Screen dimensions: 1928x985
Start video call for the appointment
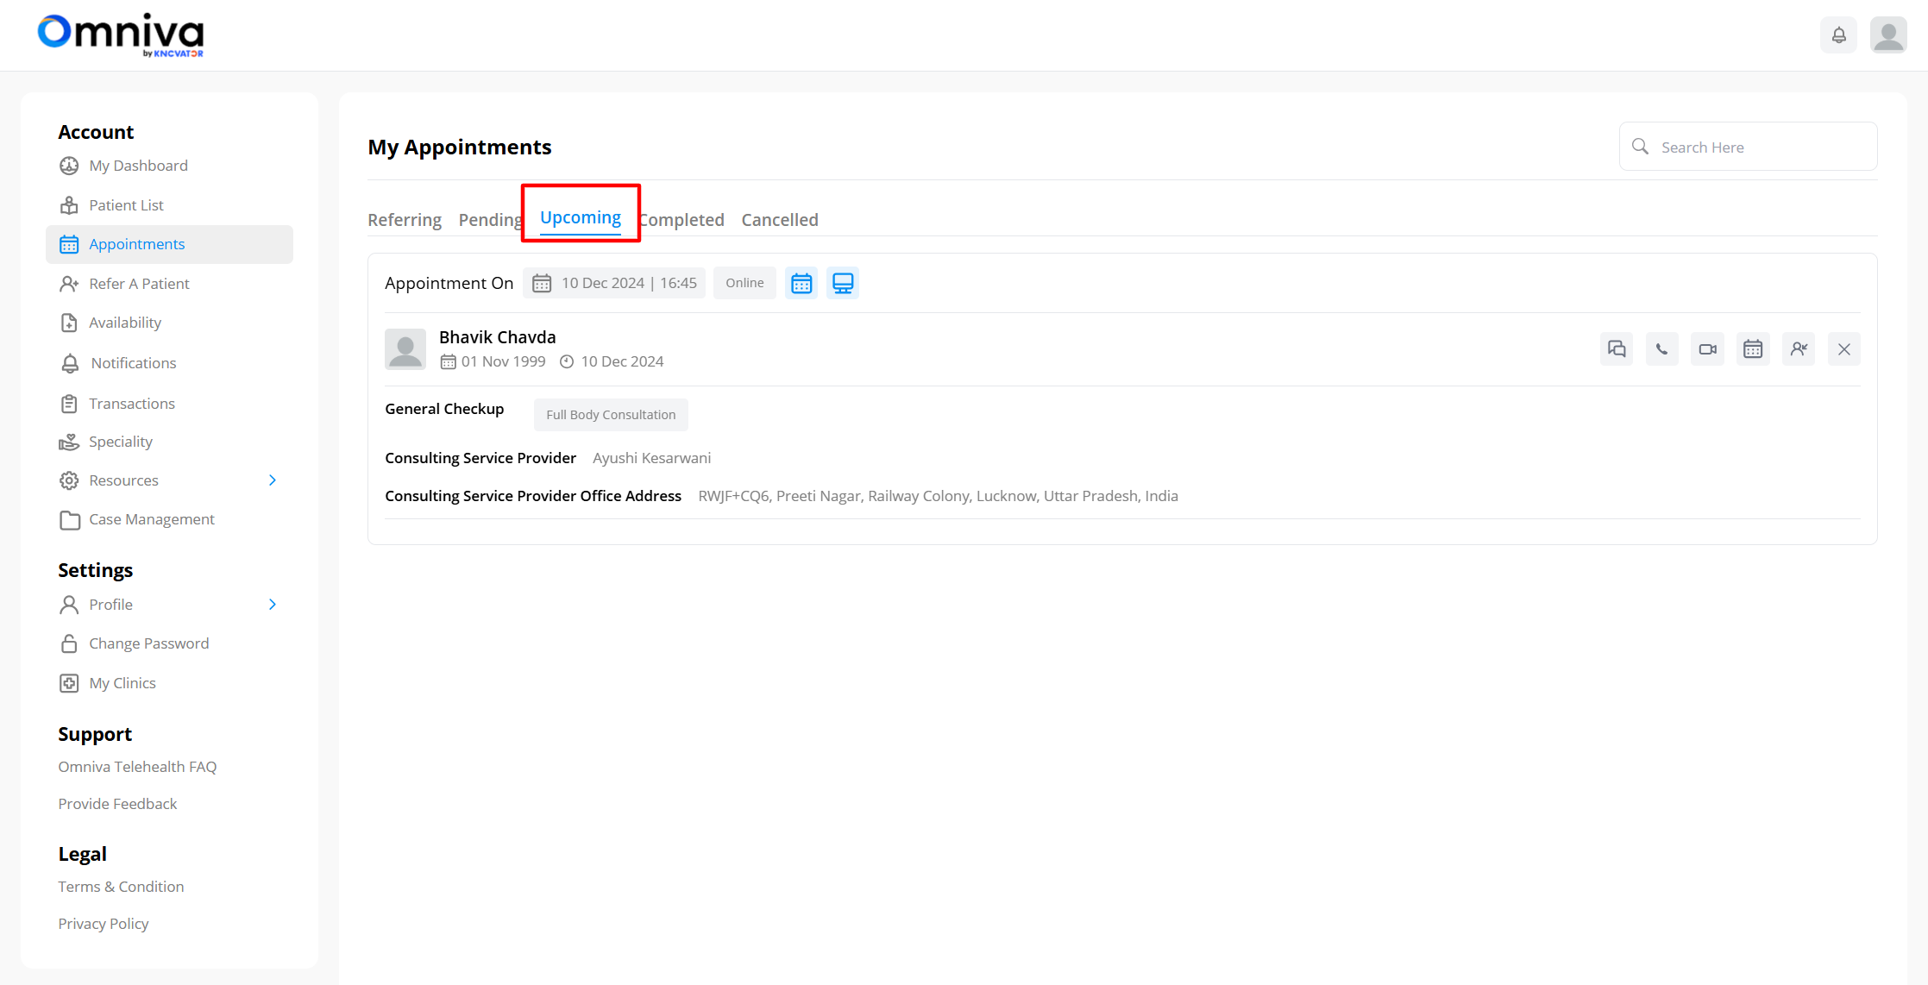coord(1707,349)
